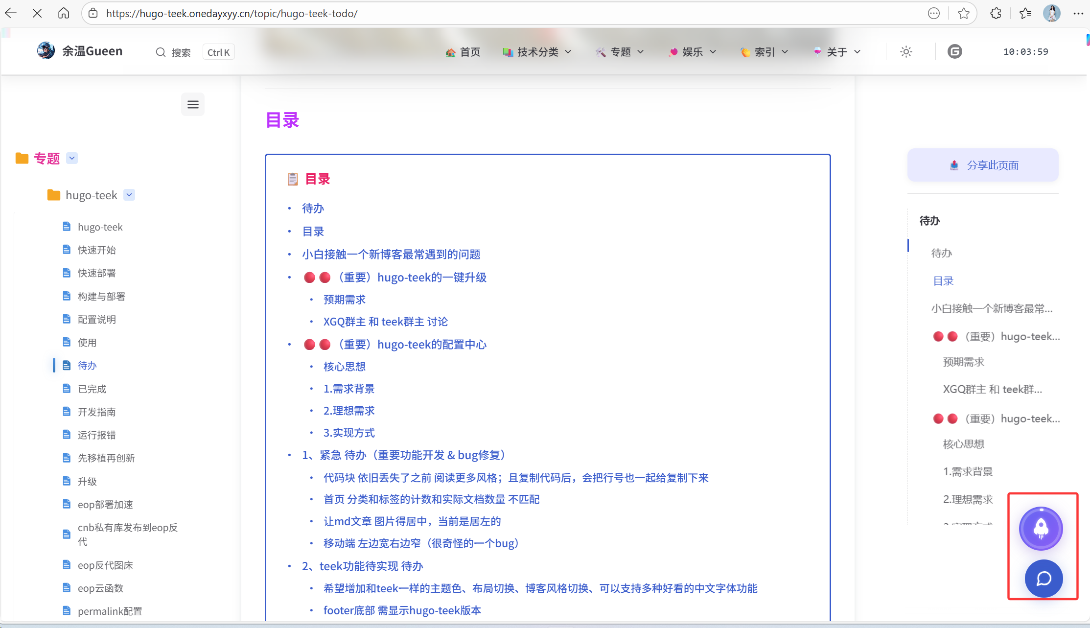
Task: Click the browser home icon
Action: pos(64,14)
